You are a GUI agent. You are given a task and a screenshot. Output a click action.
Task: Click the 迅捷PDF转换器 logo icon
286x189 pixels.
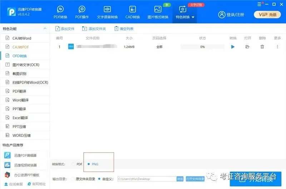pyautogui.click(x=11, y=12)
